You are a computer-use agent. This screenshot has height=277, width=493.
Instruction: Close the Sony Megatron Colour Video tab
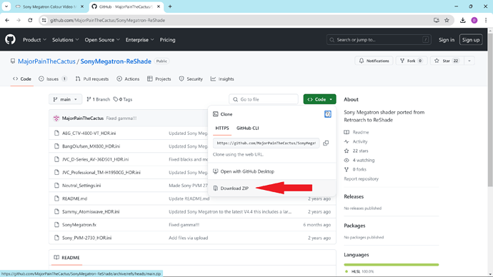(x=82, y=6)
